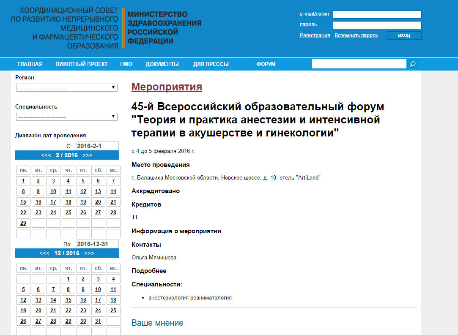Open ПИЛОТНЫЙ ПРОЕКТ menu item
Screen dimensions: 458x335
pyautogui.click(x=82, y=64)
